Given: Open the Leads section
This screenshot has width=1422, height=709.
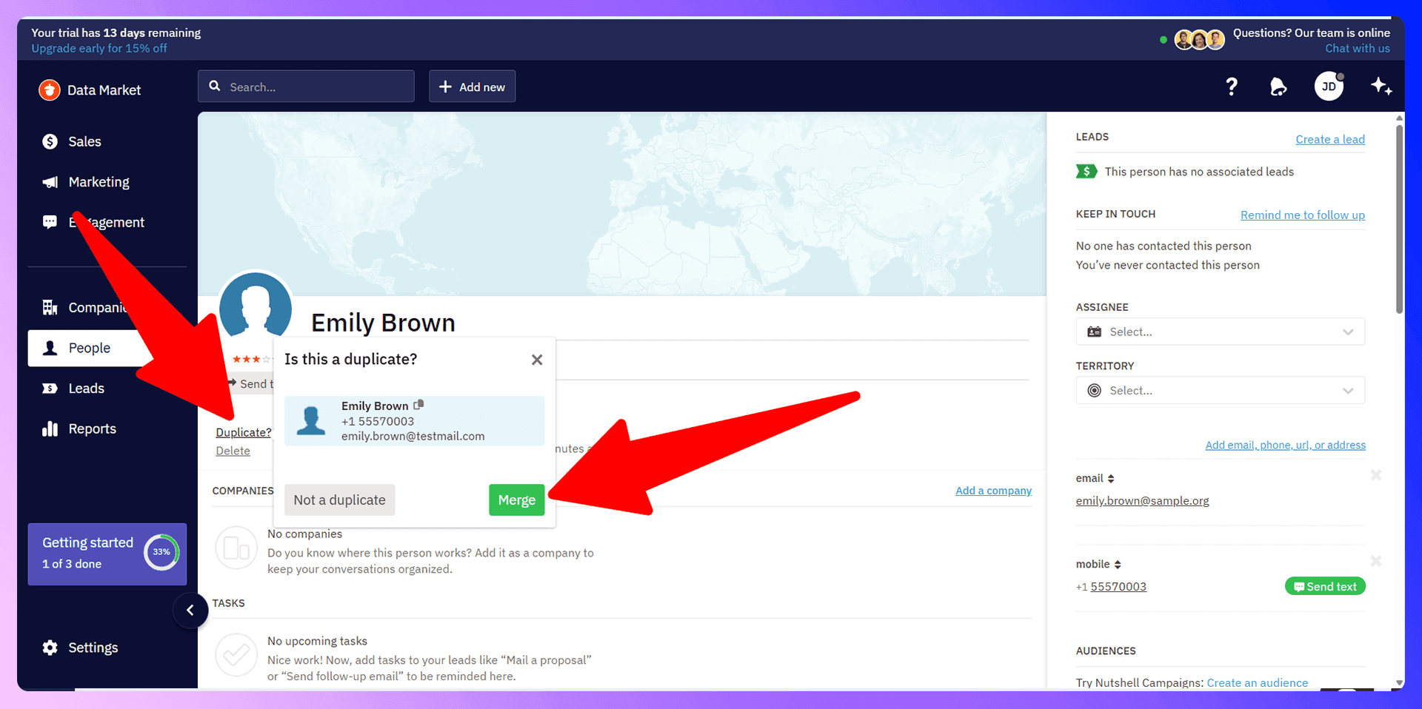Looking at the screenshot, I should (x=73, y=389).
